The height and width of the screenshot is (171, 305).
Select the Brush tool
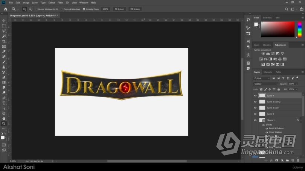[4, 62]
